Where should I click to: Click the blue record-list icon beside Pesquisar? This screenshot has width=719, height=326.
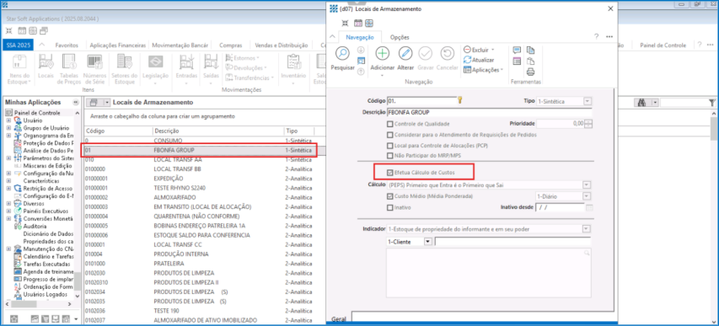(361, 60)
